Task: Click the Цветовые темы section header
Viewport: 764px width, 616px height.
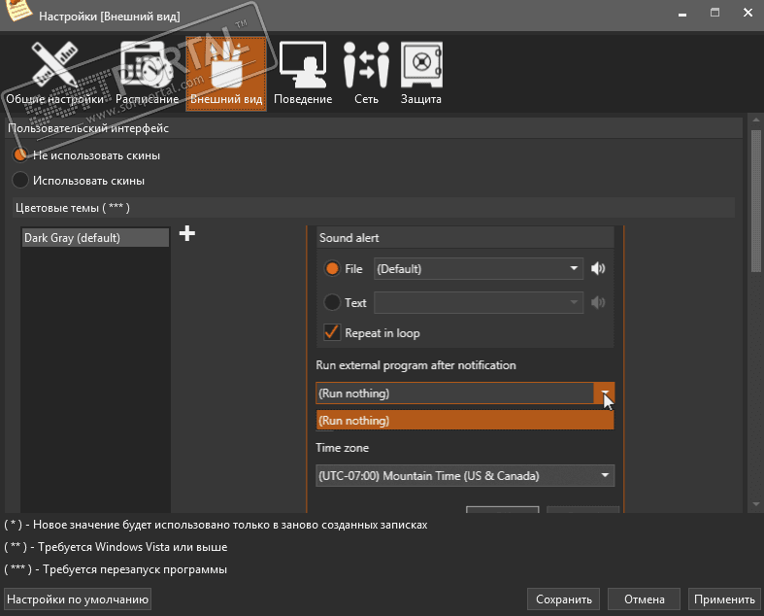Action: coord(373,208)
